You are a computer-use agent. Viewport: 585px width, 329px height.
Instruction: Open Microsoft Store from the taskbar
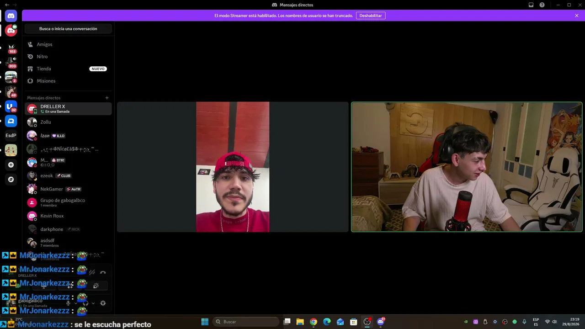tap(353, 322)
